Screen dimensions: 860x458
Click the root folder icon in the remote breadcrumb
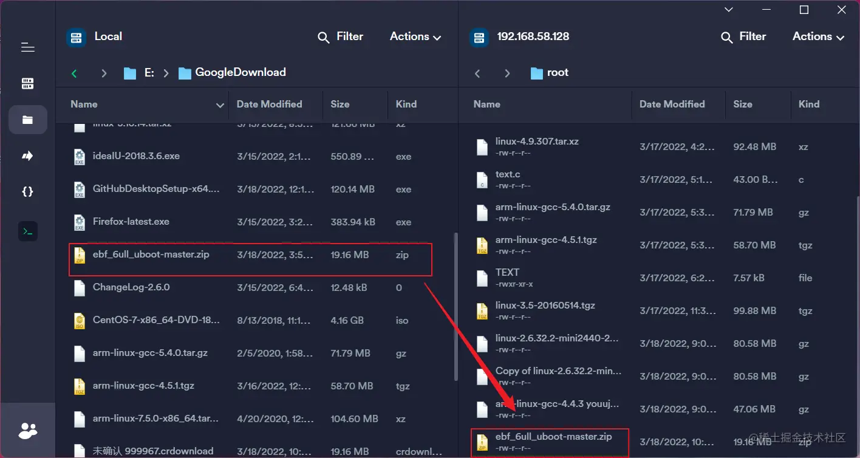(x=537, y=73)
